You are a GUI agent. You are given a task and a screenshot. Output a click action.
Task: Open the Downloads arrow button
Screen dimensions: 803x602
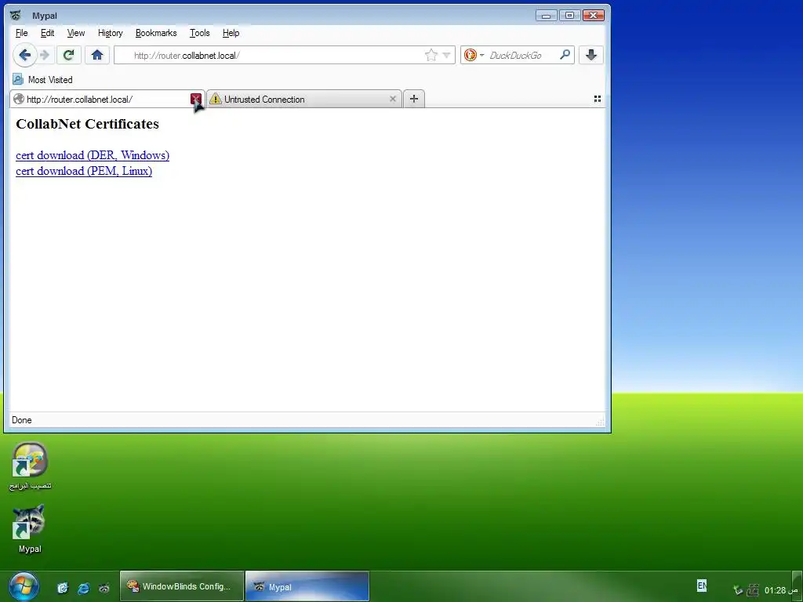(591, 55)
